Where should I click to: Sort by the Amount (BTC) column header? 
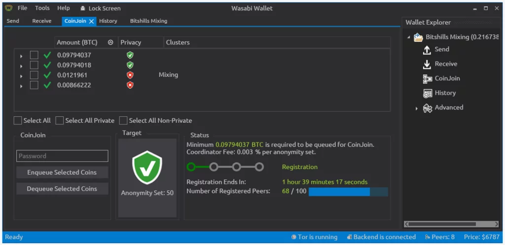point(86,42)
